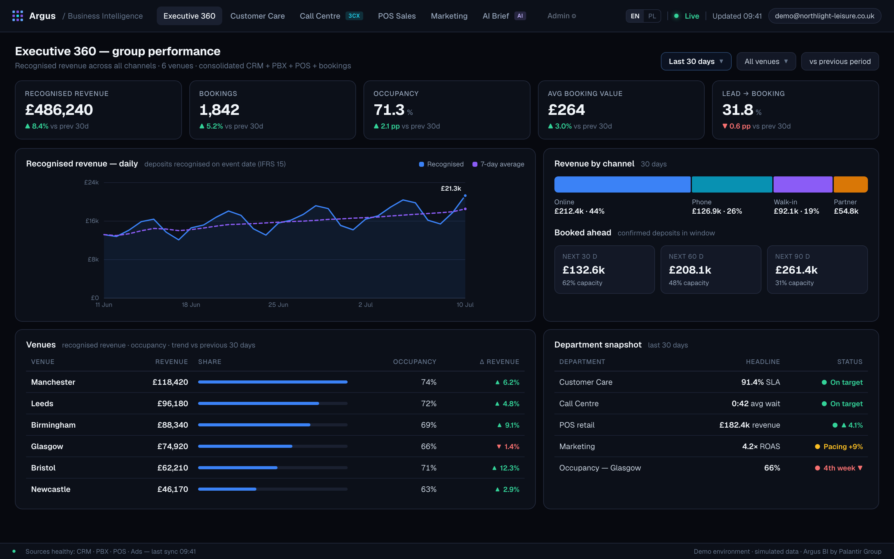Click the £21.3k chart data point label
This screenshot has height=559, width=894.
pos(451,189)
